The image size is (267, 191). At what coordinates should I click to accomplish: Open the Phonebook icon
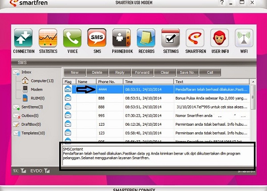(x=121, y=39)
